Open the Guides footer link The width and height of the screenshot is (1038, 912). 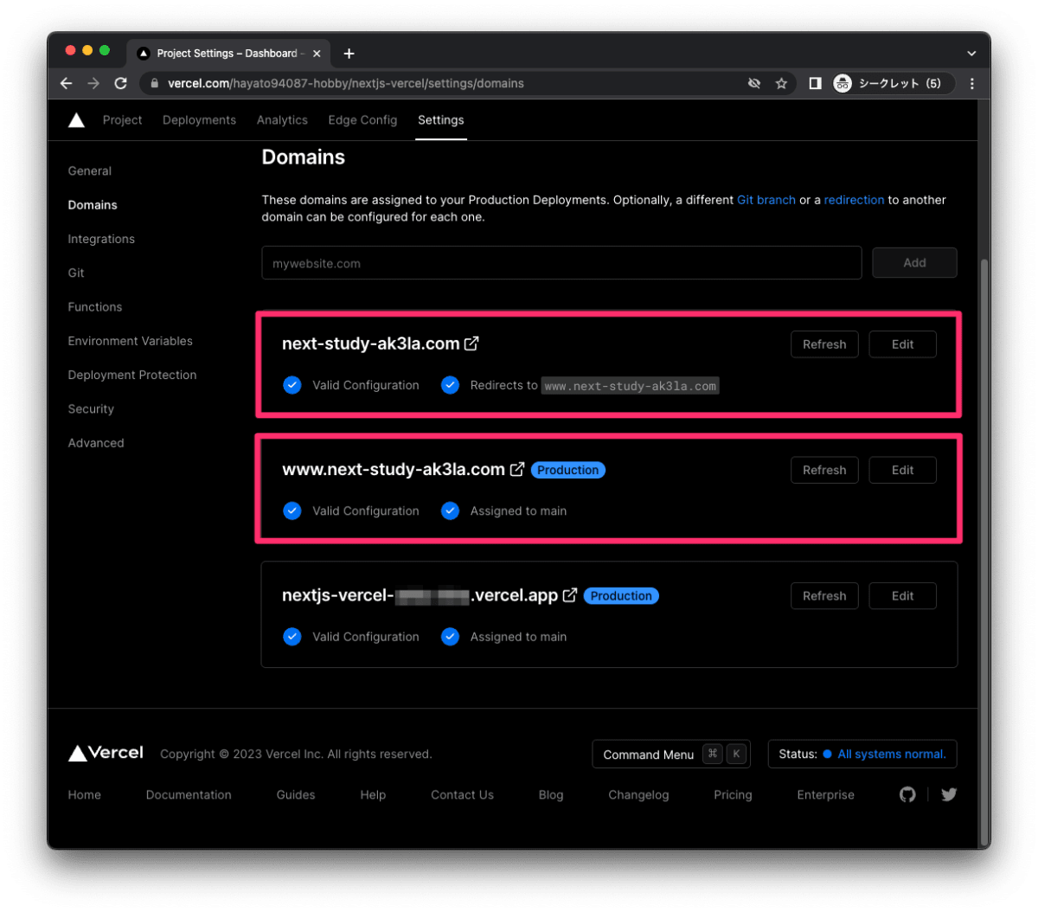coord(296,794)
